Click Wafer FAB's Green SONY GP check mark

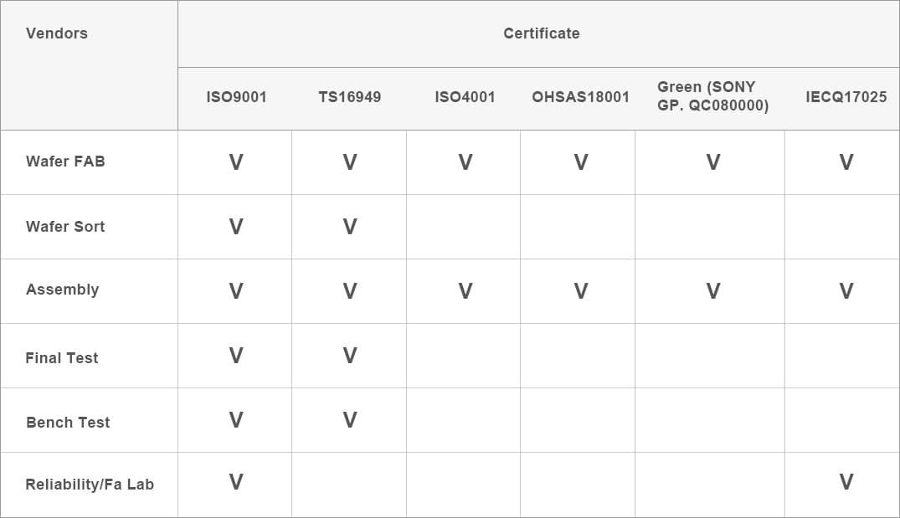(x=713, y=162)
